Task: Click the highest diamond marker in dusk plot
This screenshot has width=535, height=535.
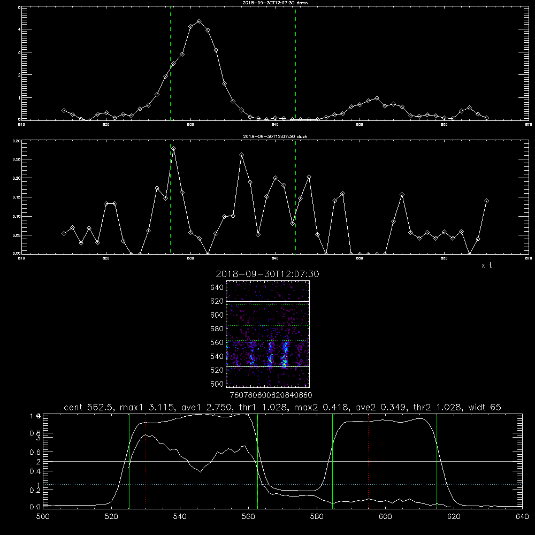Action: pyautogui.click(x=174, y=149)
